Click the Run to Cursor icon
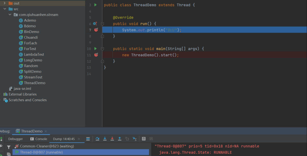Image resolution: width=307 pixels, height=156 pixels. coord(135,139)
